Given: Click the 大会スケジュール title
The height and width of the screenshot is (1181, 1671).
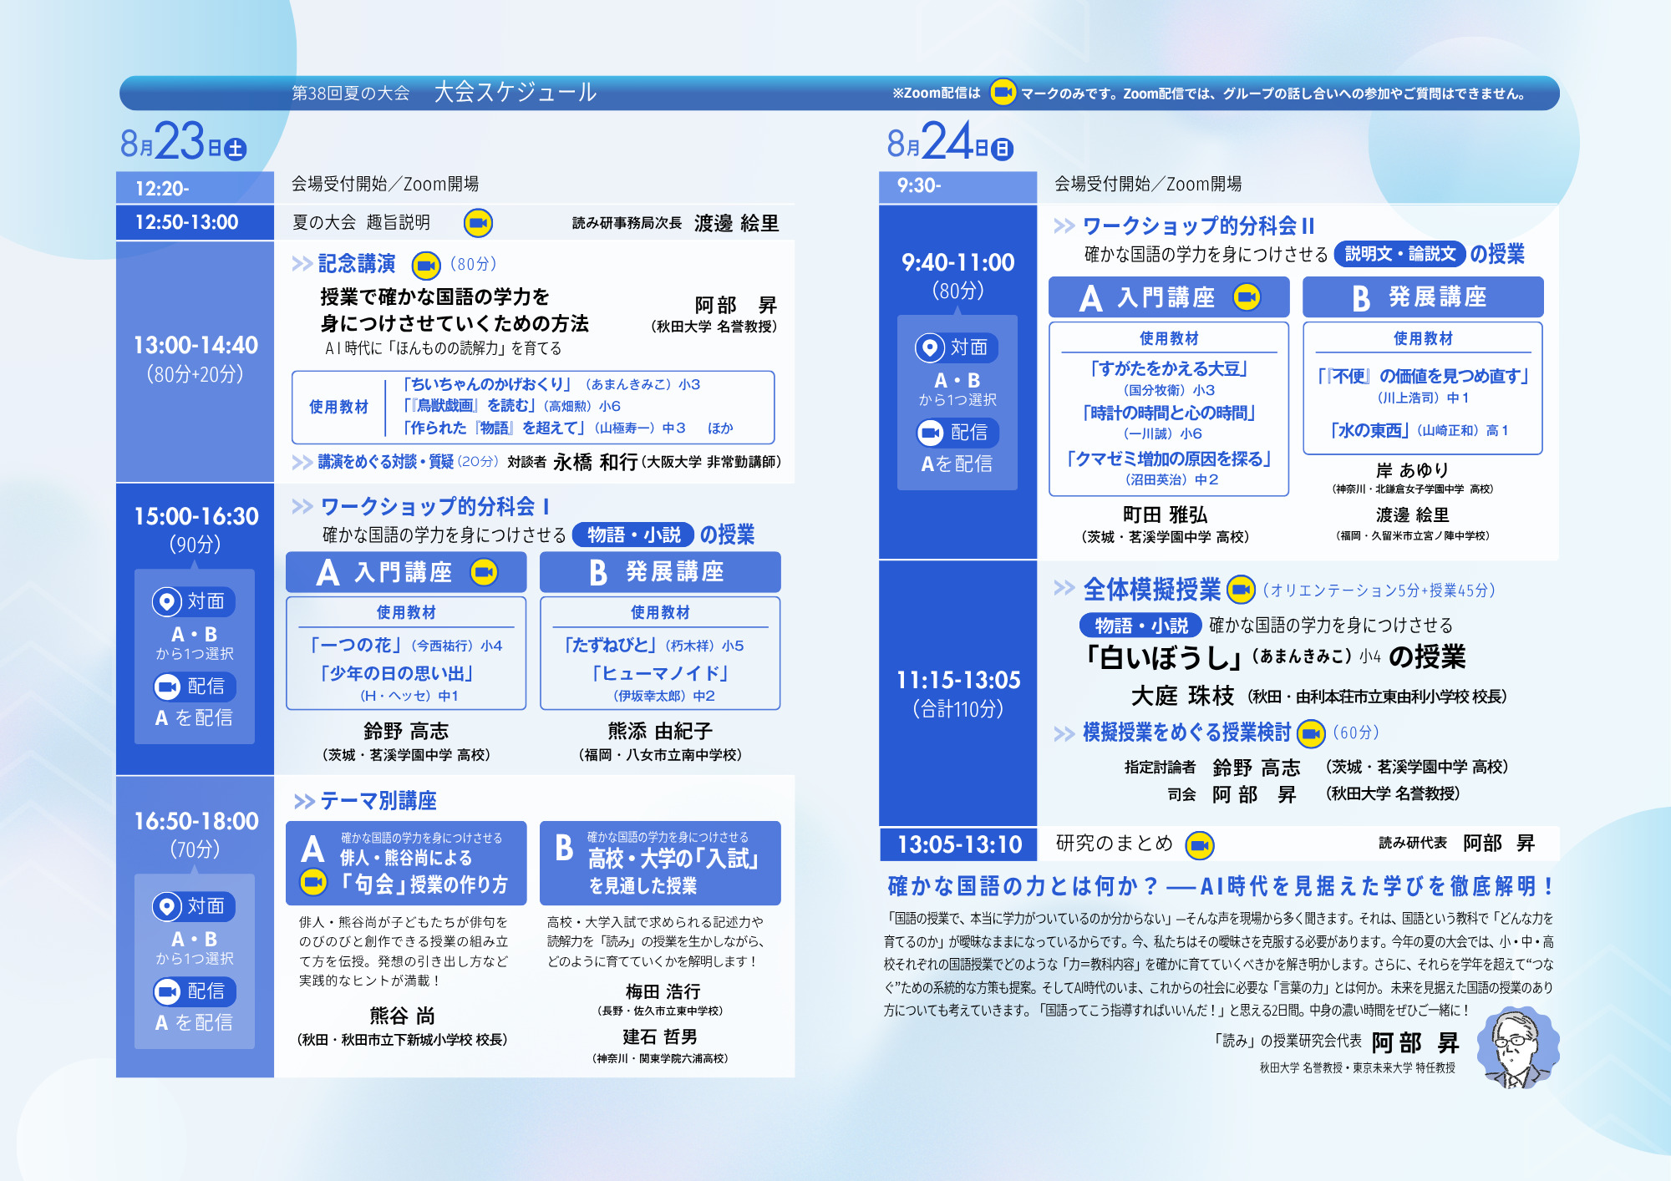Looking at the screenshot, I should 516,92.
